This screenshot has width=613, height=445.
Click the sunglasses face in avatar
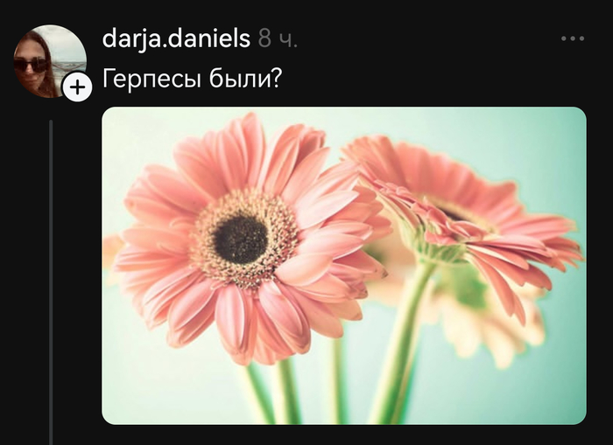click(33, 66)
